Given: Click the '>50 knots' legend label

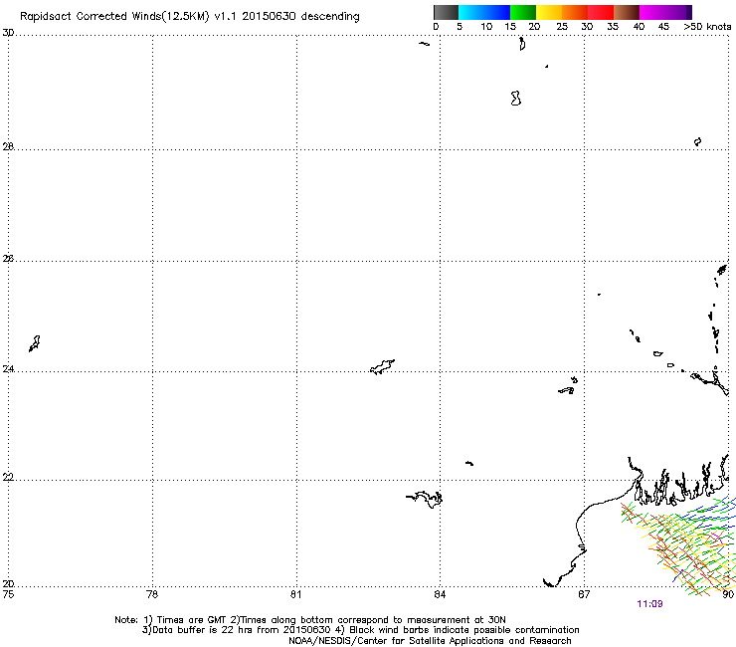Looking at the screenshot, I should coord(707,27).
